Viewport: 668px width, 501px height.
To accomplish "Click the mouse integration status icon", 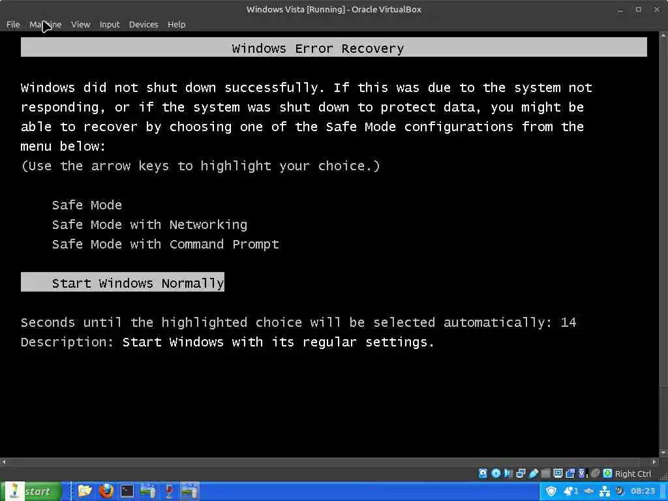I will point(595,474).
